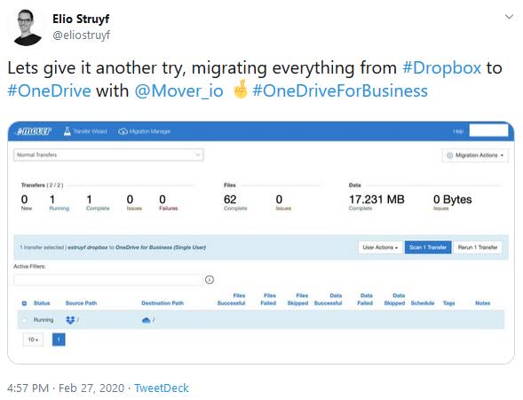This screenshot has height=400, width=523.
Task: Sort by the Status column header
Action: pos(42,303)
